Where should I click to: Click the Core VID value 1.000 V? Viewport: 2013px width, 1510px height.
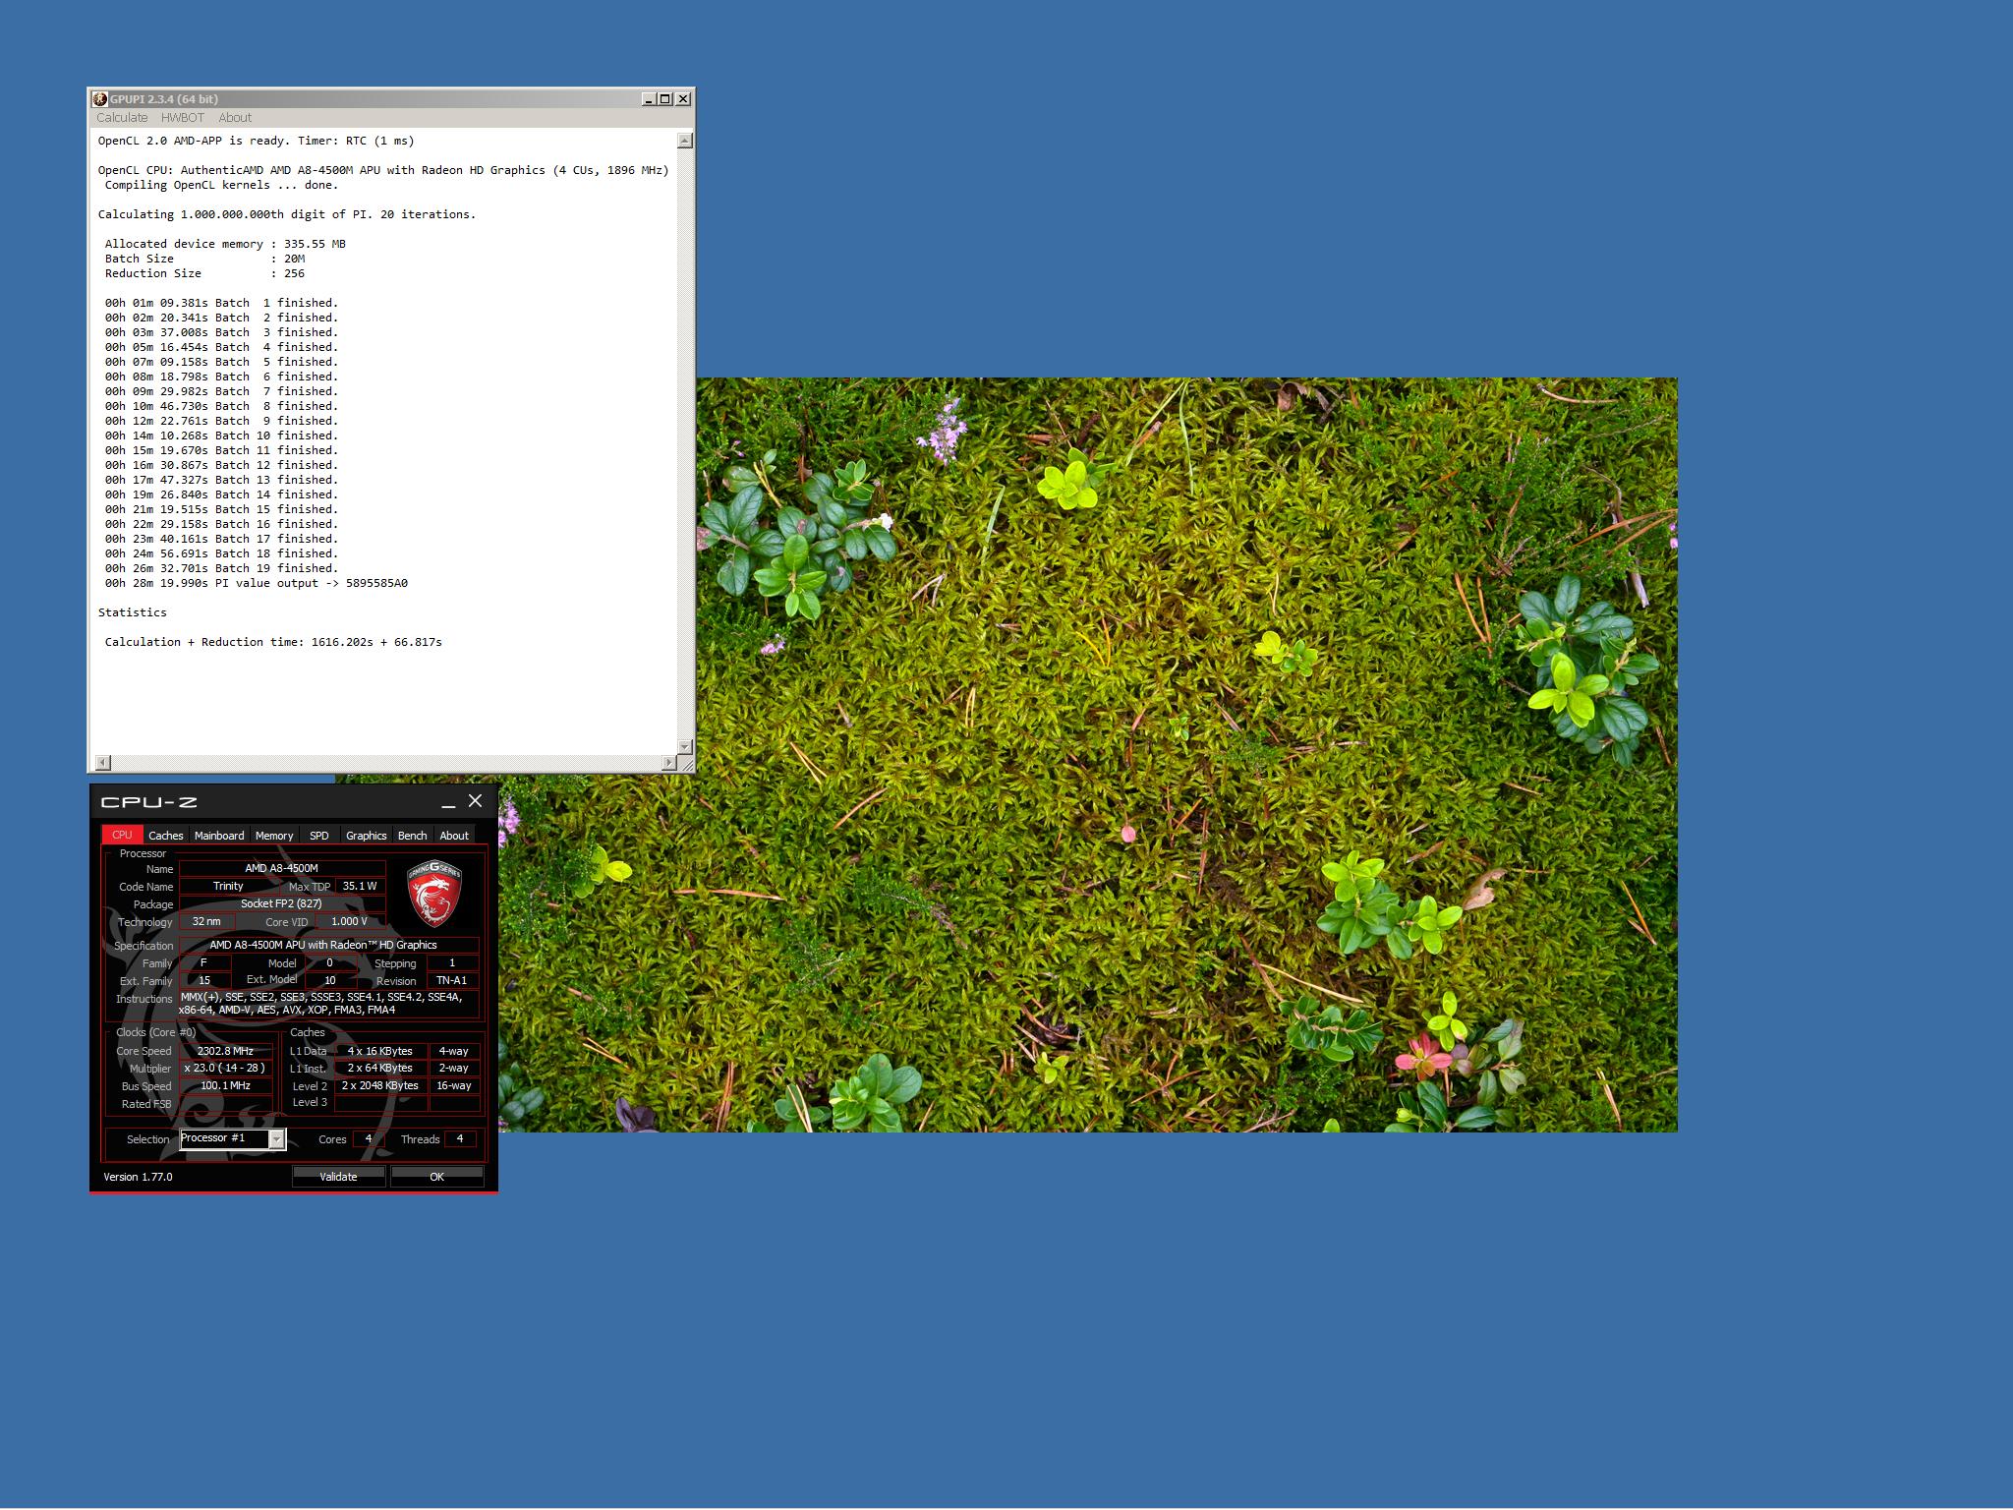tap(349, 921)
